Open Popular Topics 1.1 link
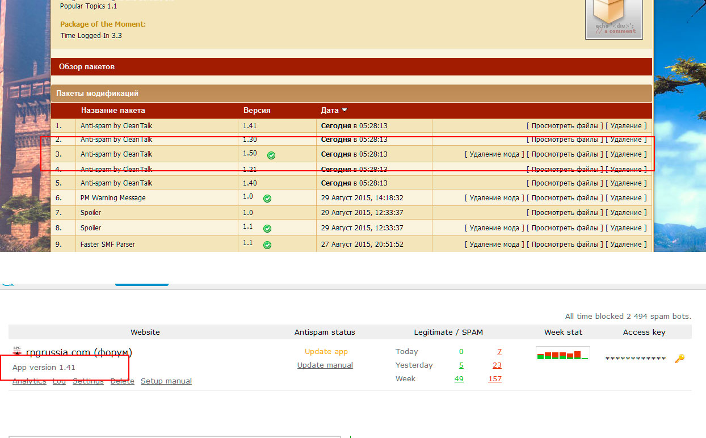Viewport: 706px width, 438px height. 89,6
